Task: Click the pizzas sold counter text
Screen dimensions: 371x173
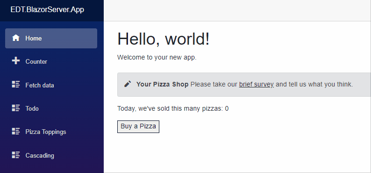Action: click(173, 108)
